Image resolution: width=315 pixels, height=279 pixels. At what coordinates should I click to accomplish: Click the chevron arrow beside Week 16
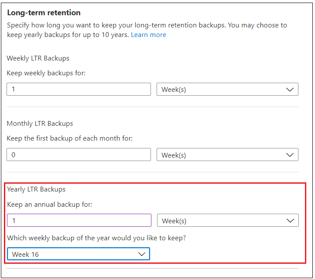(141, 254)
